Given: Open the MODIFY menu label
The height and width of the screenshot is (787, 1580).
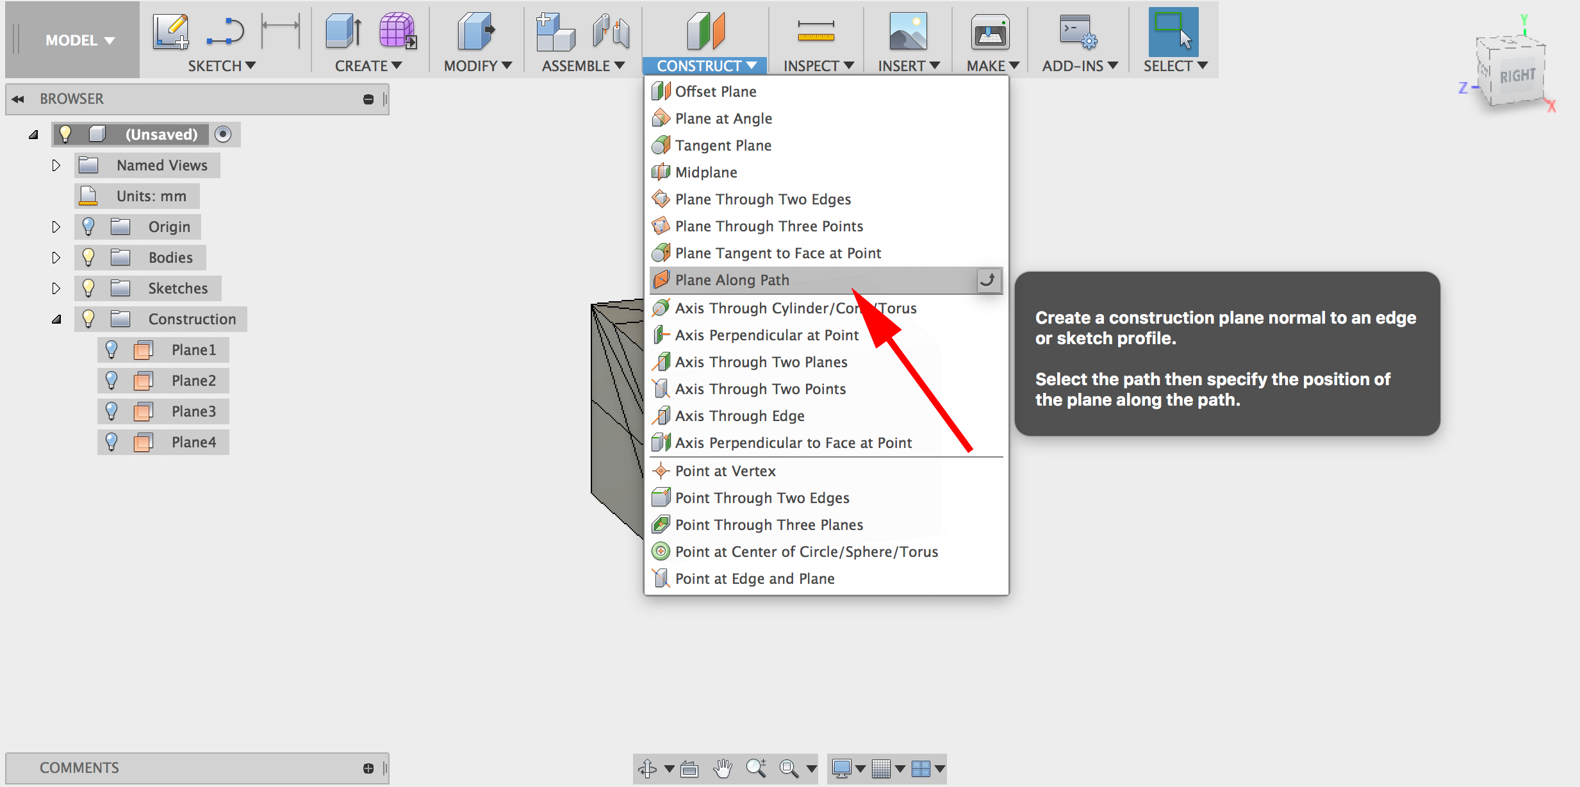Looking at the screenshot, I should [477, 66].
